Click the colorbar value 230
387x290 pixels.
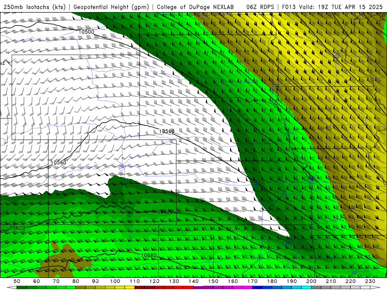[x=370, y=281]
